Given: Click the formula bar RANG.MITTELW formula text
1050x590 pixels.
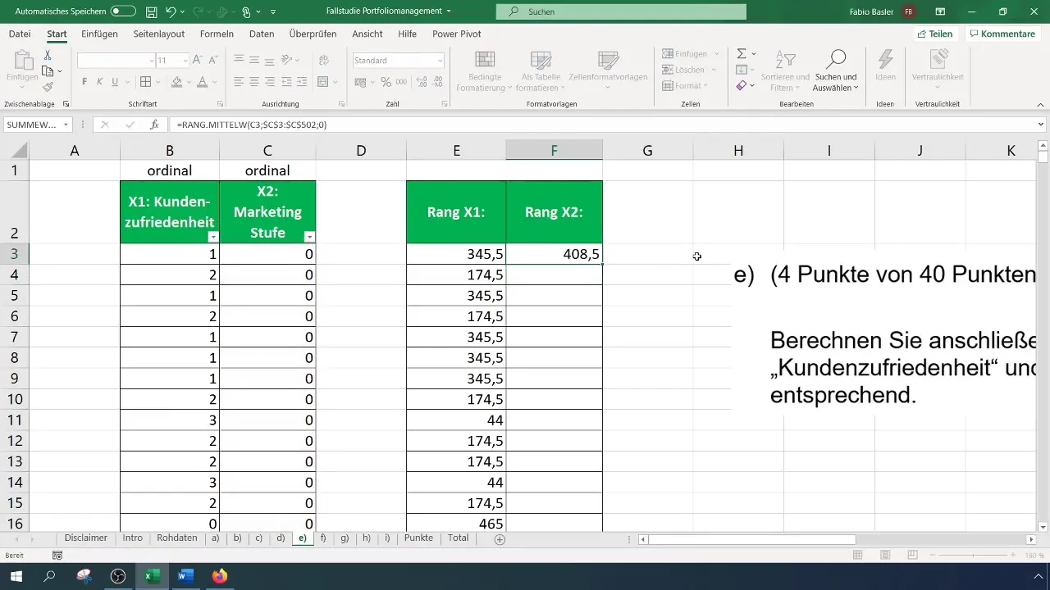Looking at the screenshot, I should pos(252,125).
